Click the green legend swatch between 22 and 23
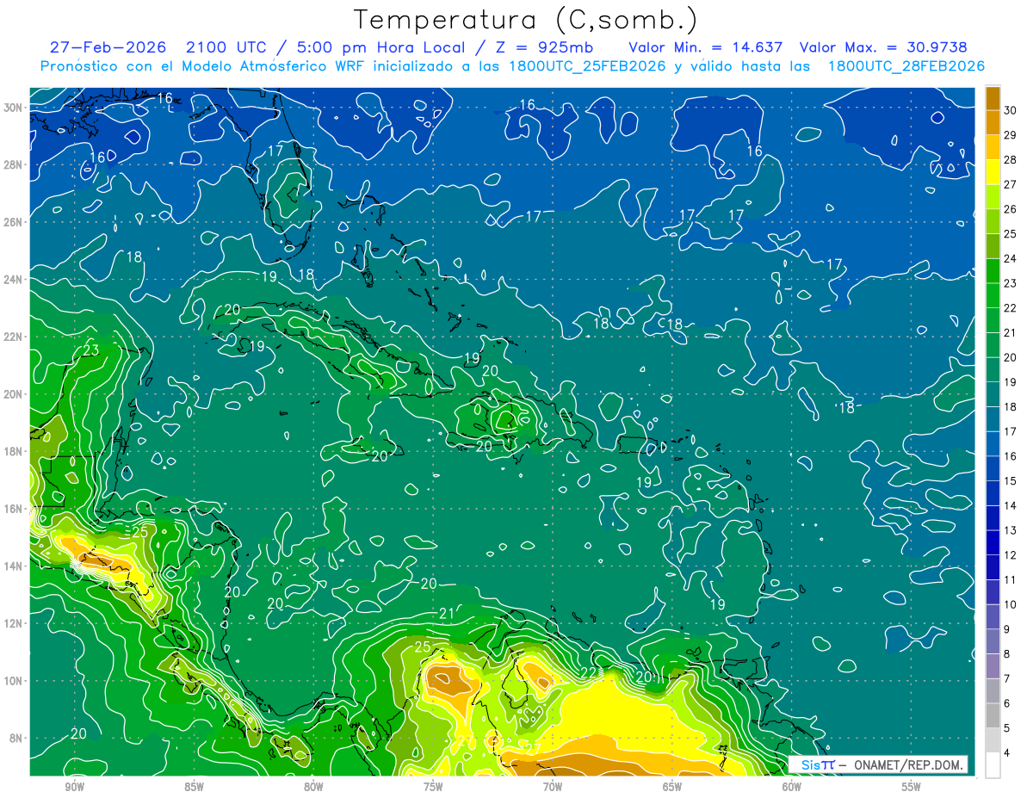 point(993,296)
